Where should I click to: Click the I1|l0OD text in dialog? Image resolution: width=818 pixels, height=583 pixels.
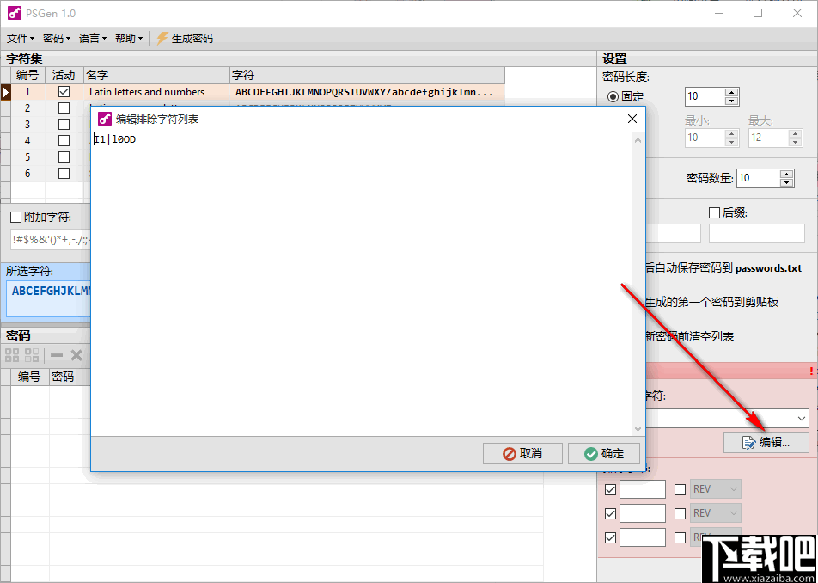115,139
